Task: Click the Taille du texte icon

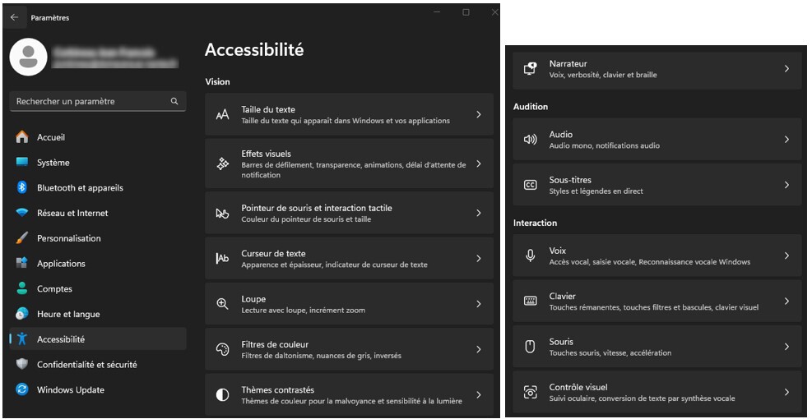Action: click(x=222, y=115)
